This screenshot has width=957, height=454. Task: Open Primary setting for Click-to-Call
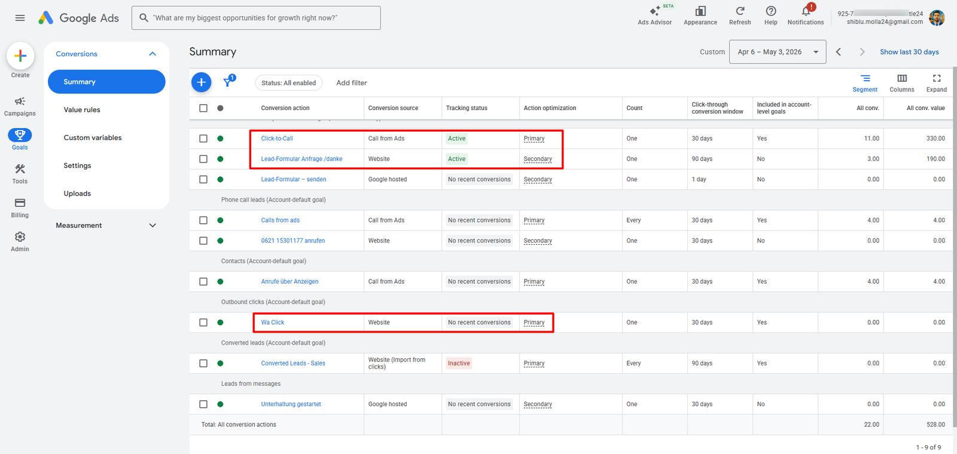tap(534, 139)
